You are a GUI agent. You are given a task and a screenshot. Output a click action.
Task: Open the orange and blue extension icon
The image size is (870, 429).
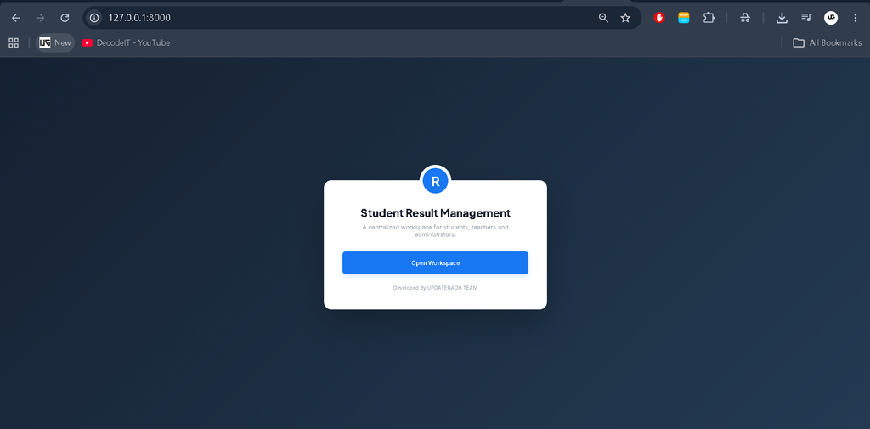point(684,18)
